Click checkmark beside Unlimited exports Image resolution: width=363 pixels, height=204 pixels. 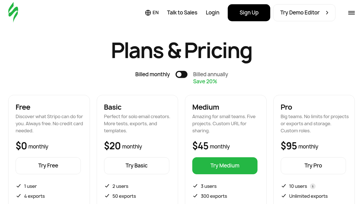(284, 196)
